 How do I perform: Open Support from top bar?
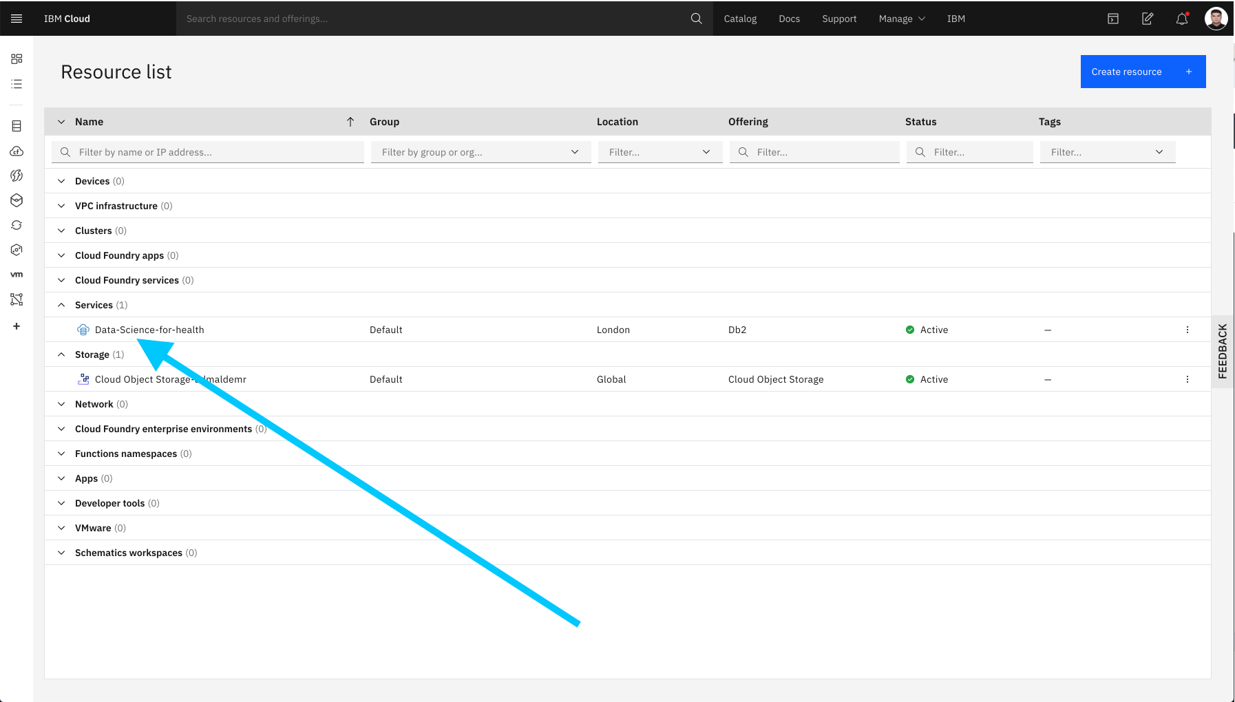pyautogui.click(x=839, y=19)
